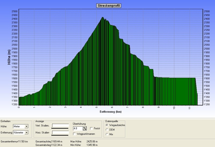The image size is (215, 147).
Task: Click the Streckenprofil chart title
Action: pyautogui.click(x=109, y=5)
